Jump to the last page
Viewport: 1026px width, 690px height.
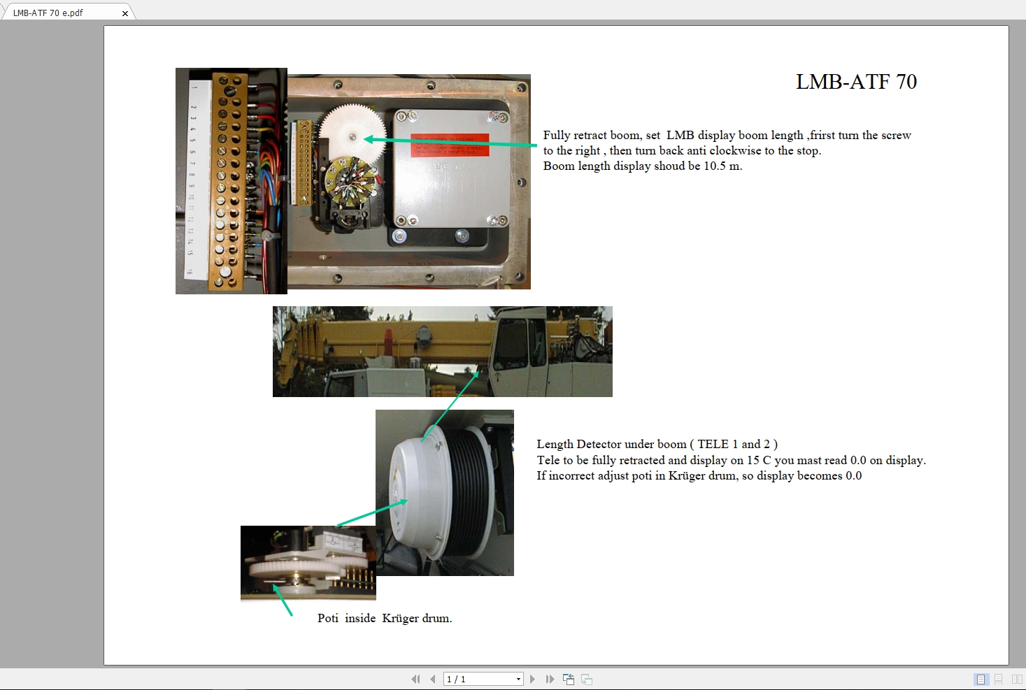pos(550,679)
